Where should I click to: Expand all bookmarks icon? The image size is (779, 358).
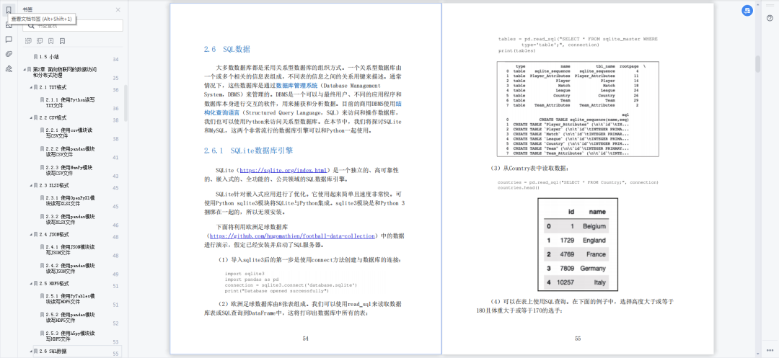28,40
